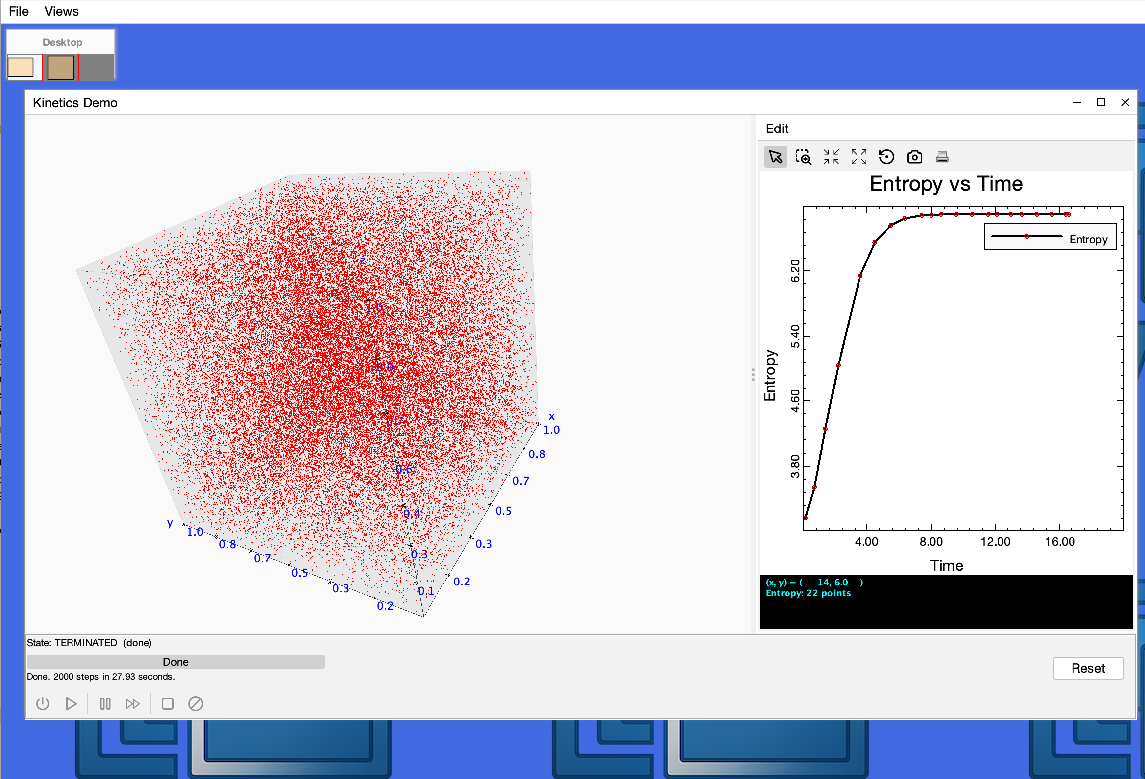Click the zoom in expand arrows icon
This screenshot has height=779, width=1145.
tap(859, 157)
